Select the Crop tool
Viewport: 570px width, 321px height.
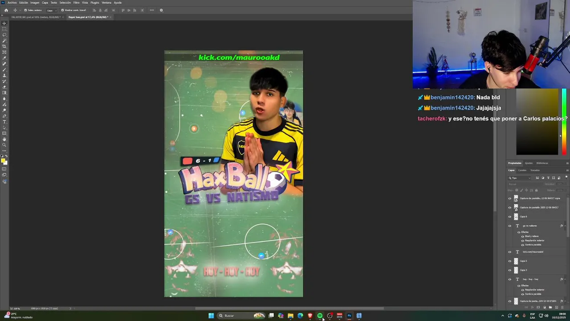click(4, 46)
